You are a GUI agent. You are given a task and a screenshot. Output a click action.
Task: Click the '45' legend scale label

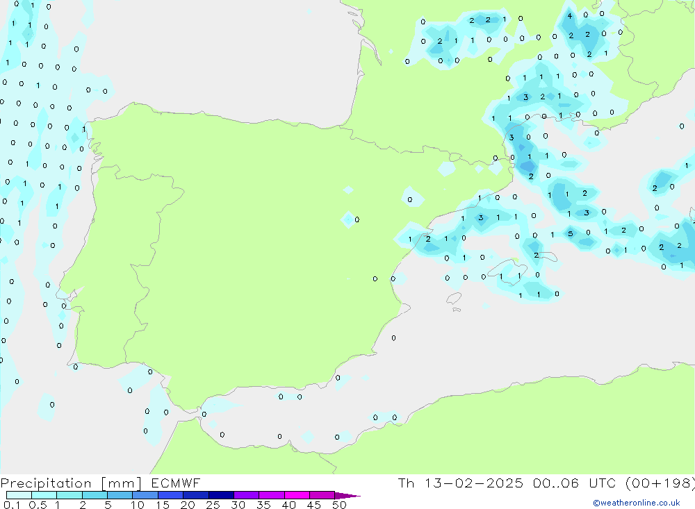314,505
